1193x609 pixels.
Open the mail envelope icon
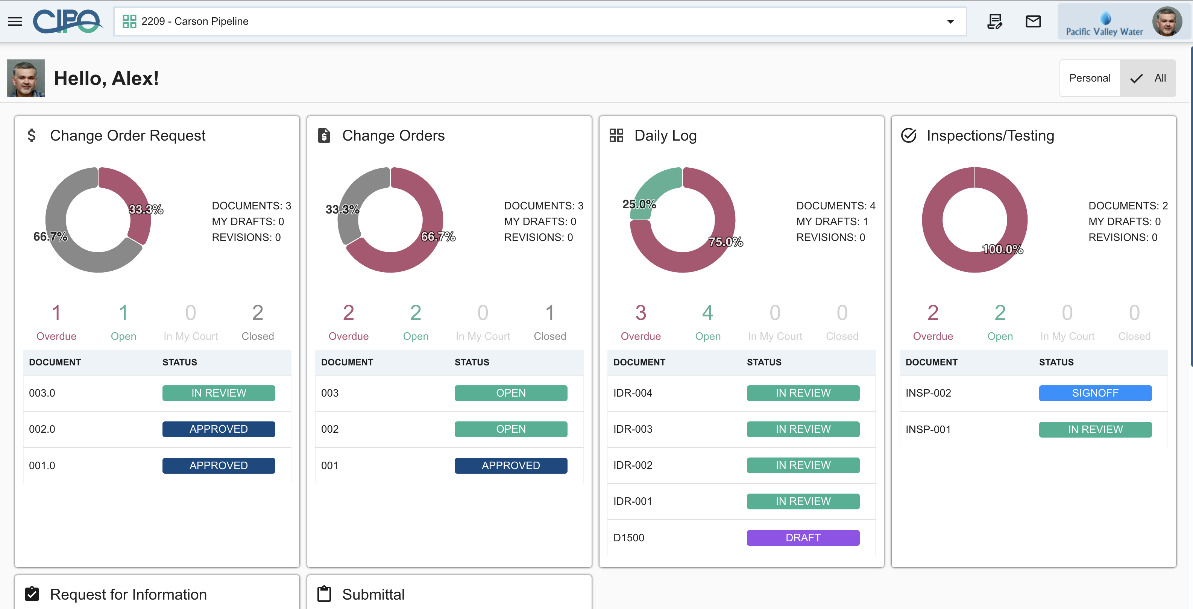coord(1033,21)
